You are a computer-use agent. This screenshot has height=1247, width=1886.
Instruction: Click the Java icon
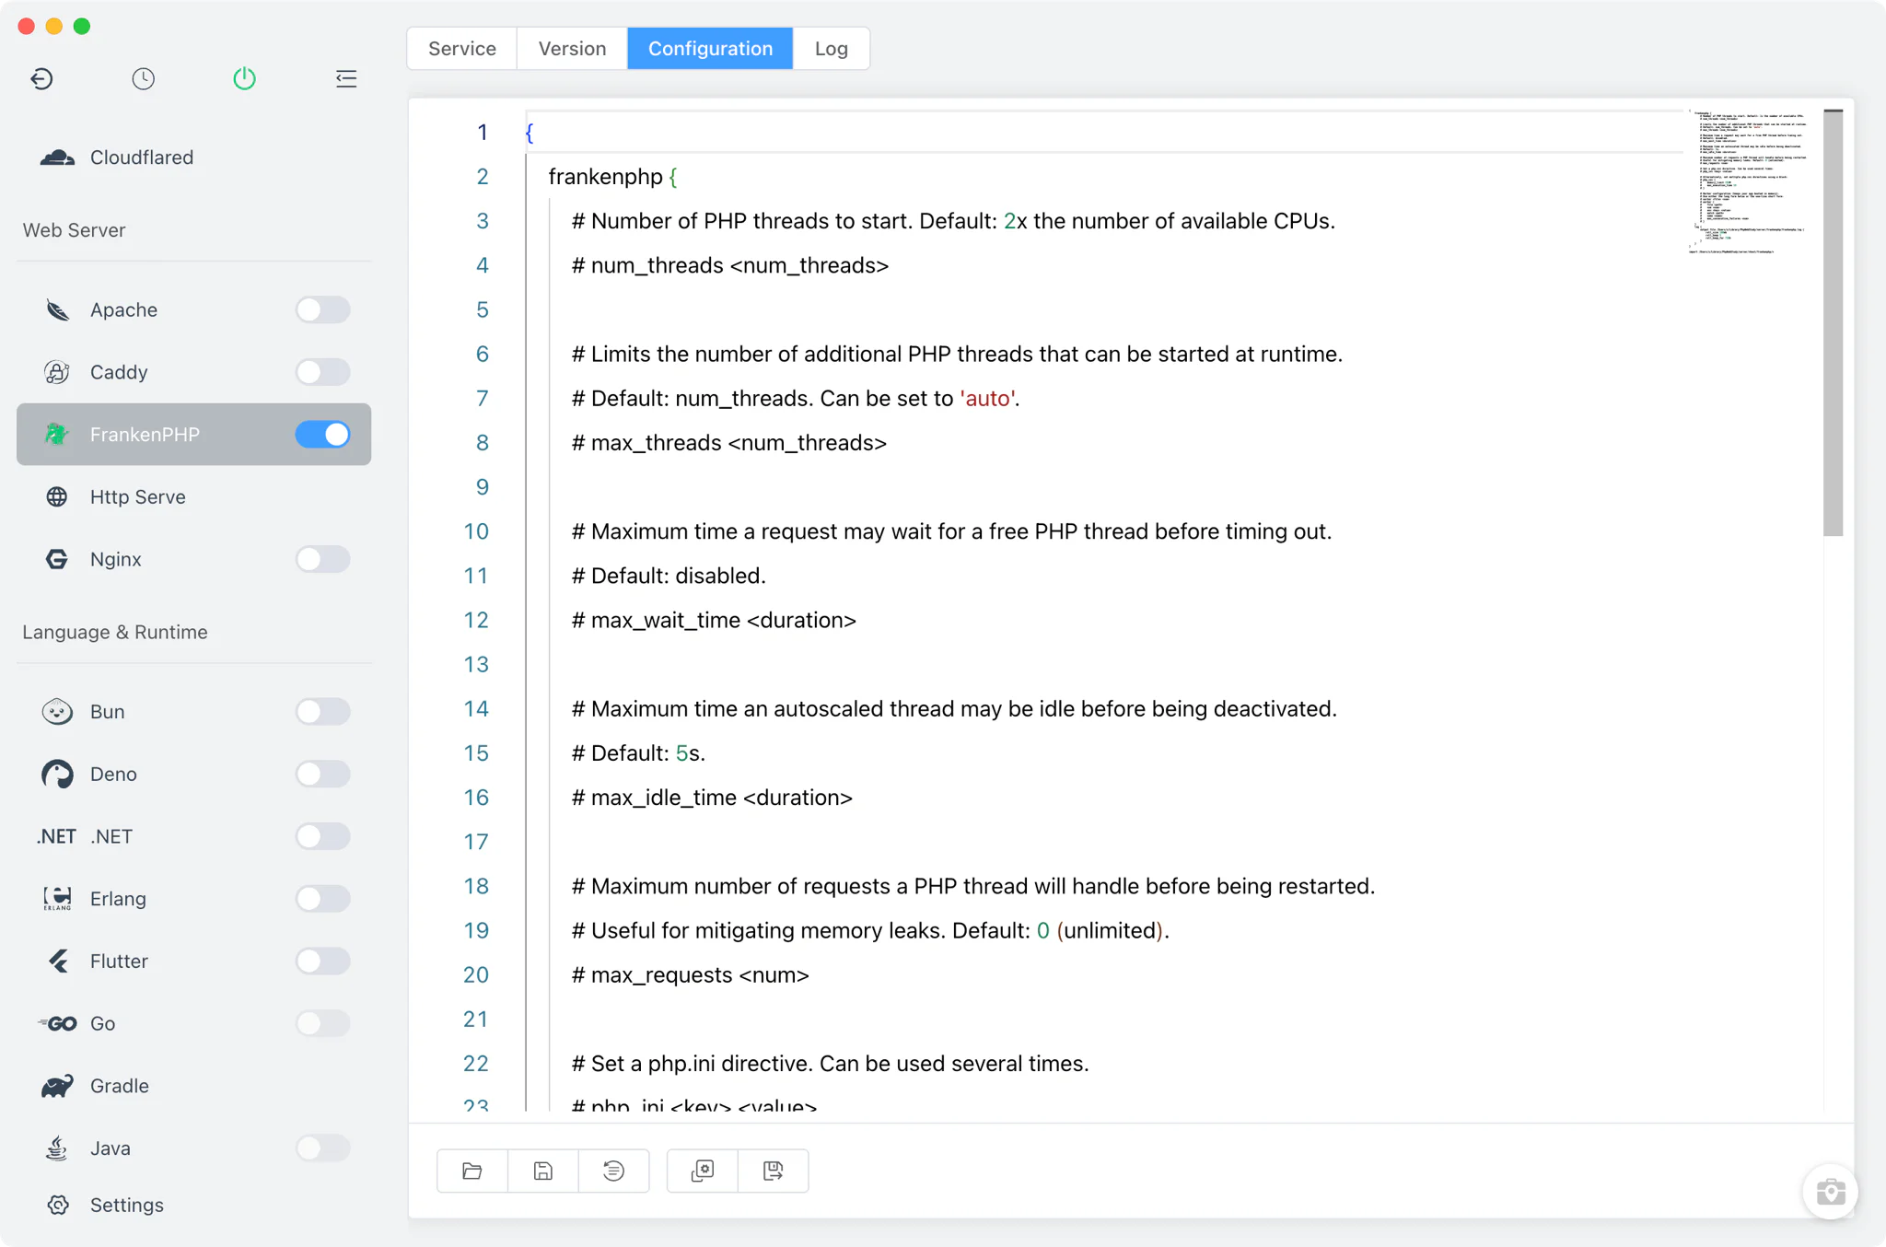point(57,1148)
